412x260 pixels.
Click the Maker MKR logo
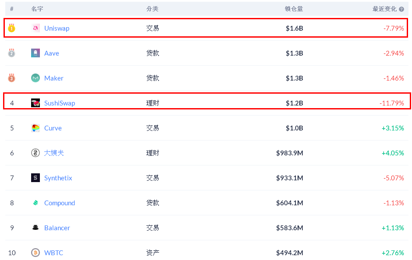36,78
